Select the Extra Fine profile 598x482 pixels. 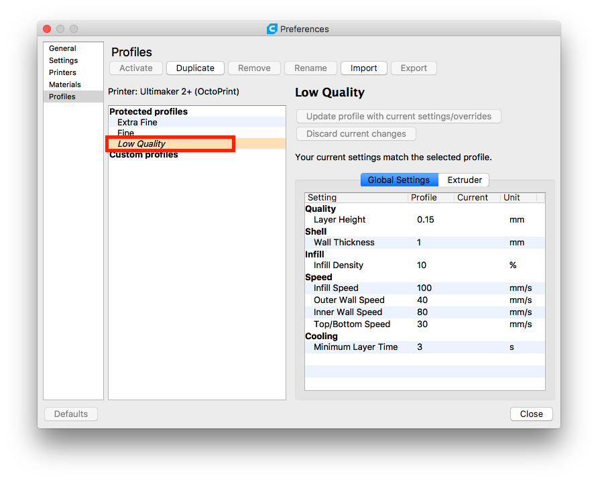tap(197, 123)
